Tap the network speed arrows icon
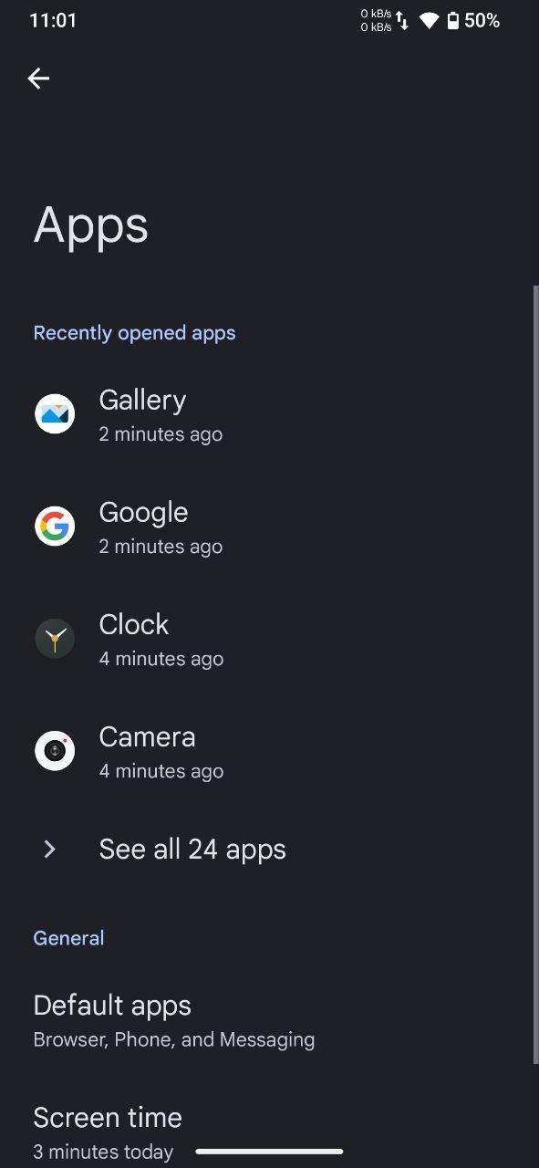This screenshot has width=539, height=1168. point(402,20)
